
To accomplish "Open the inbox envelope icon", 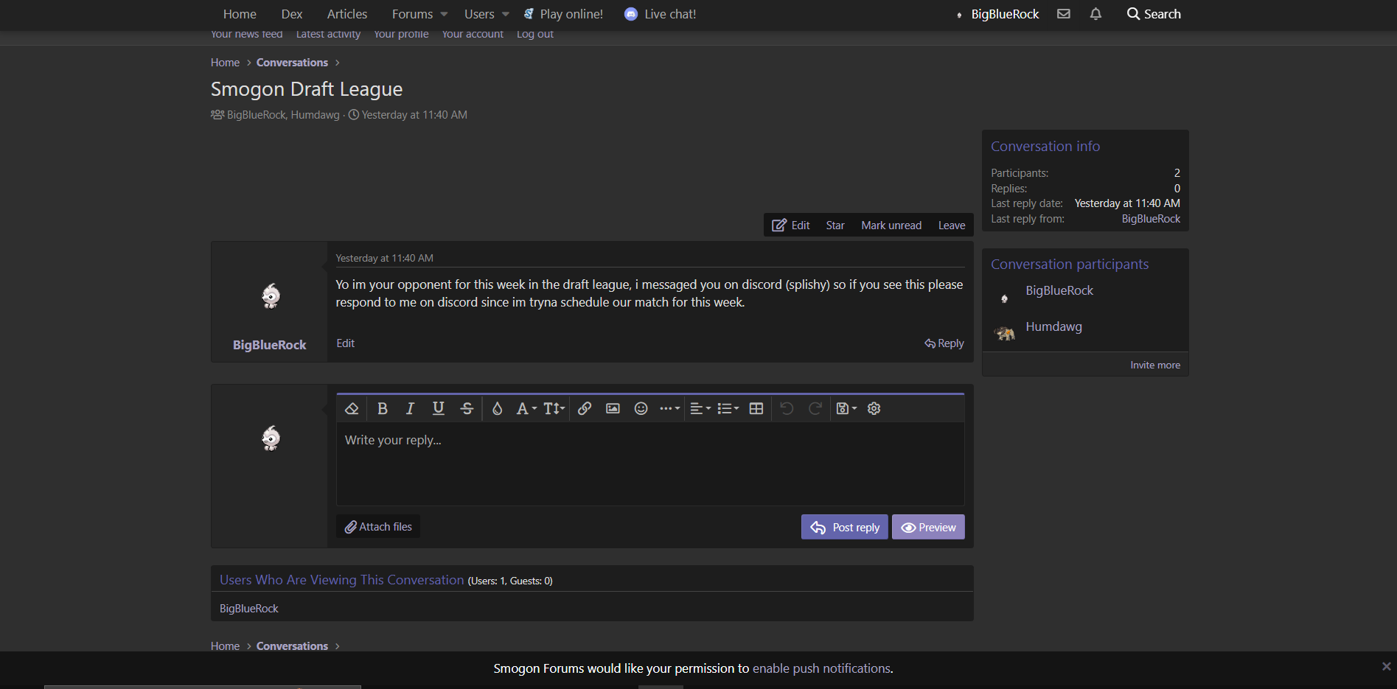I will click(1063, 14).
